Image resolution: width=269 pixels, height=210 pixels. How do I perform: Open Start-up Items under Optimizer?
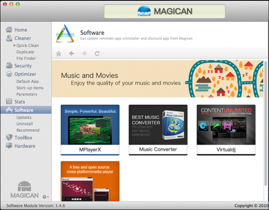click(30, 88)
